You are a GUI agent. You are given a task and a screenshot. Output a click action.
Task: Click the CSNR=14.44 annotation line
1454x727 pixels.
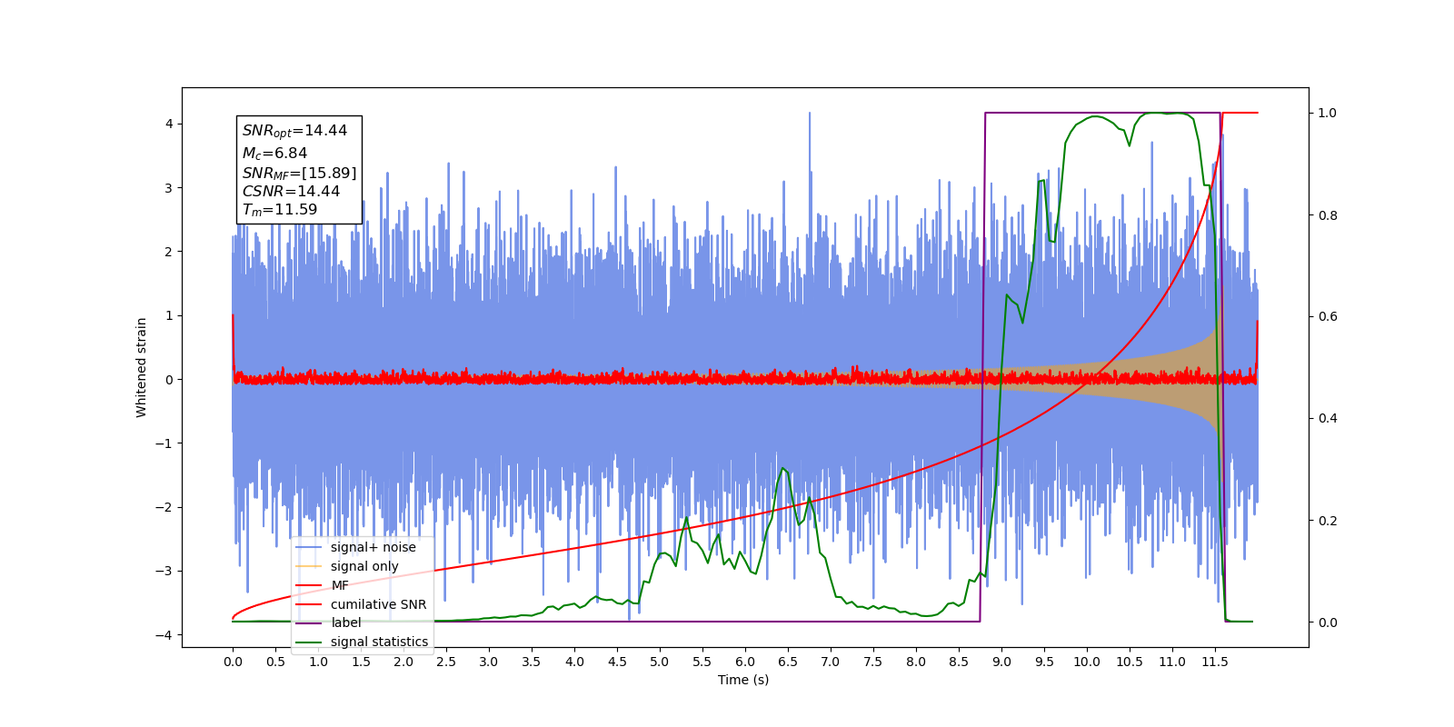[x=291, y=191]
